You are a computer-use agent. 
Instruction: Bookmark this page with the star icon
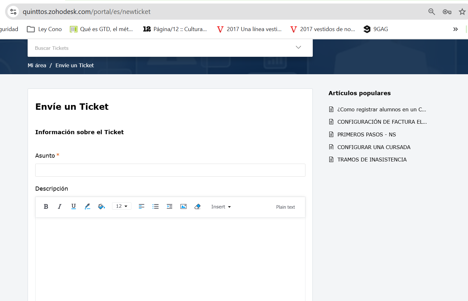point(462,12)
